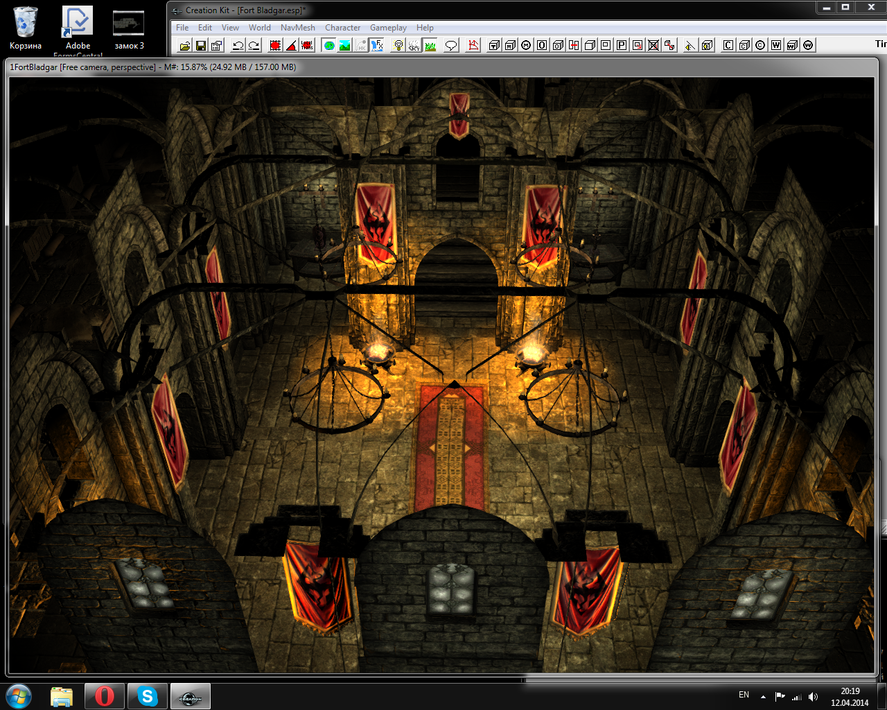This screenshot has height=710, width=887.
Task: Launch Opera from the taskbar
Action: tap(105, 696)
